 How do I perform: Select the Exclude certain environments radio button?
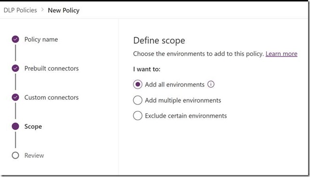click(138, 116)
